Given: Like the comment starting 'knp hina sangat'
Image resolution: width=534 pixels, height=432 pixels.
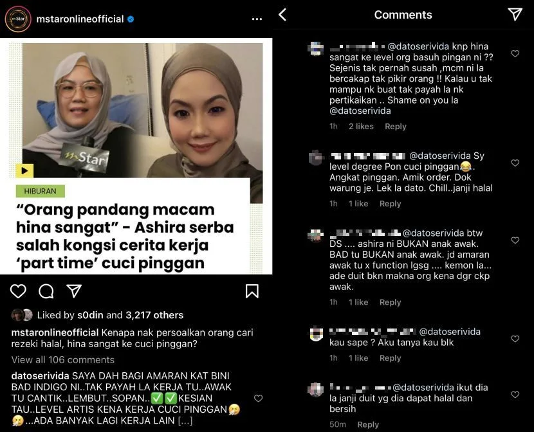Looking at the screenshot, I should coord(515,53).
